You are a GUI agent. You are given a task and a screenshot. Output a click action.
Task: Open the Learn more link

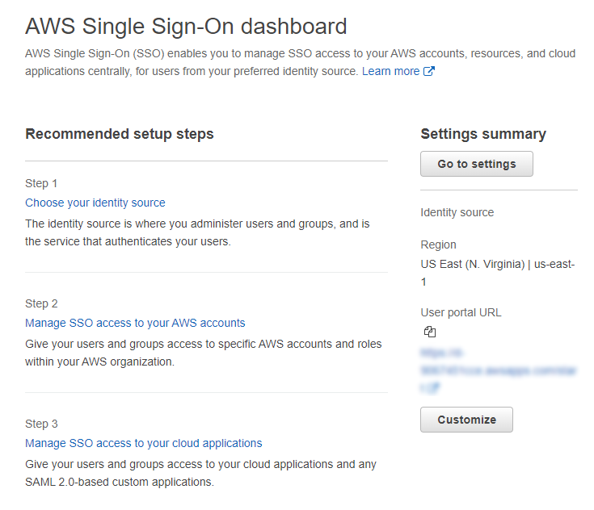(x=390, y=71)
